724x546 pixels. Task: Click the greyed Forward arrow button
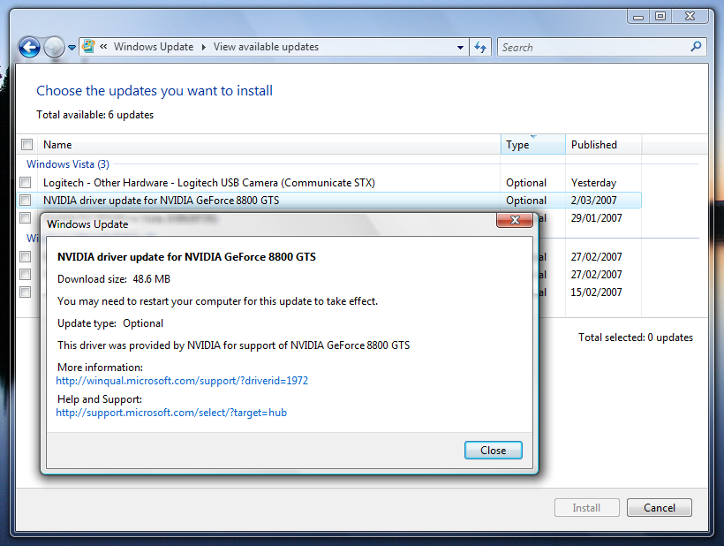[x=54, y=47]
